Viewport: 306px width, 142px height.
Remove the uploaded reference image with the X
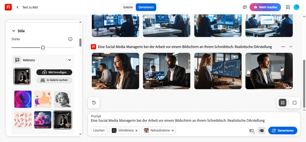(27, 71)
